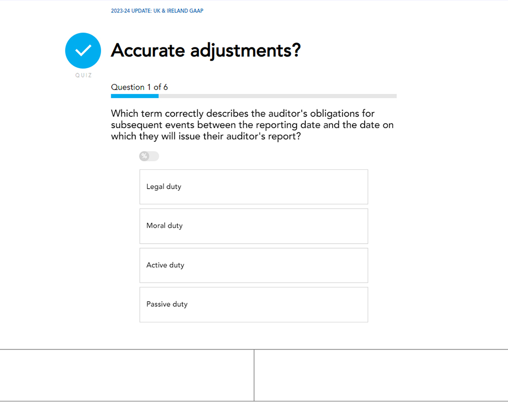Pick the 'Passive duty' answer
The image size is (508, 412).
[253, 305]
